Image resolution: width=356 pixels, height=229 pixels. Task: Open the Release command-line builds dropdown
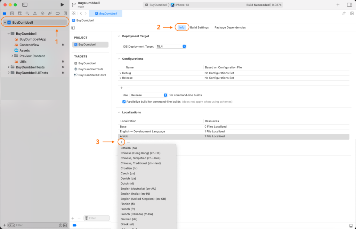tap(148, 95)
